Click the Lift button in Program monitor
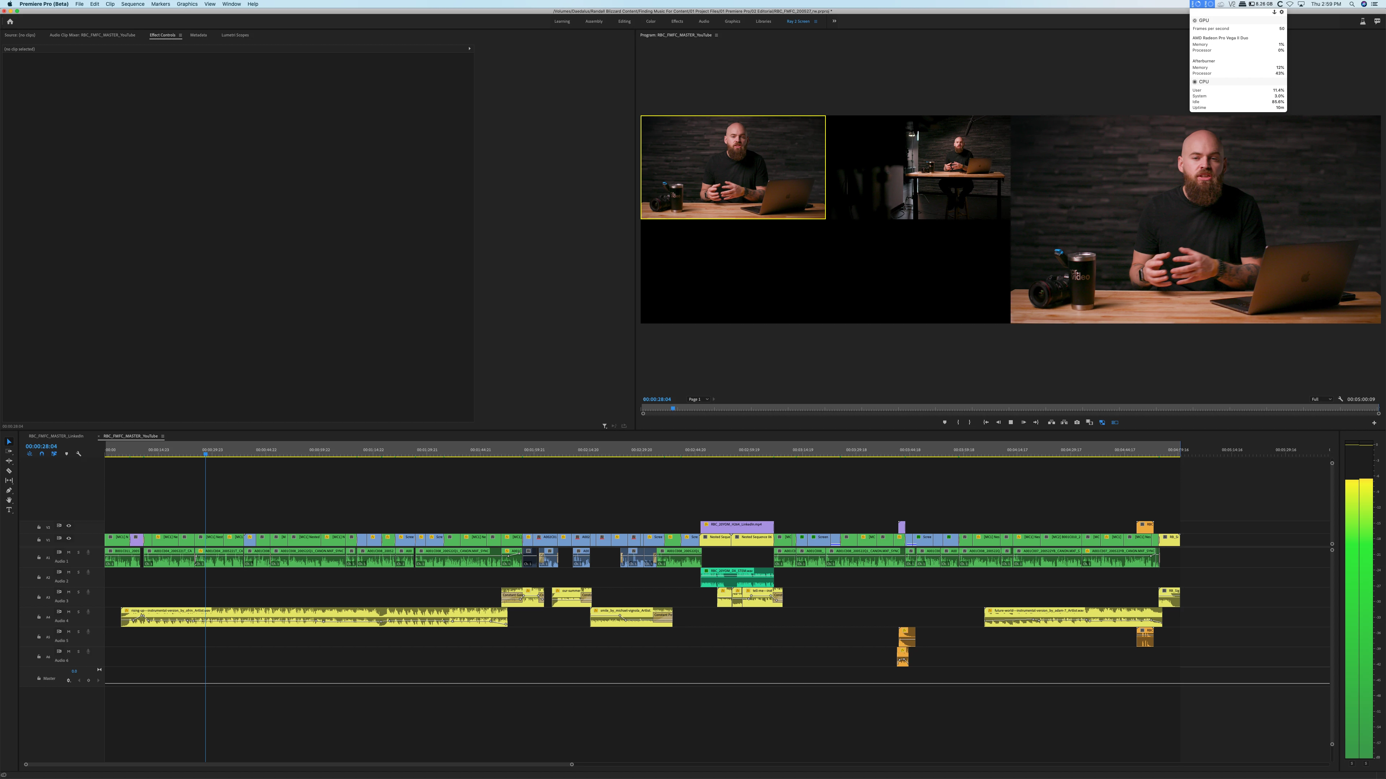Screen dimensions: 1386x779 point(1051,423)
